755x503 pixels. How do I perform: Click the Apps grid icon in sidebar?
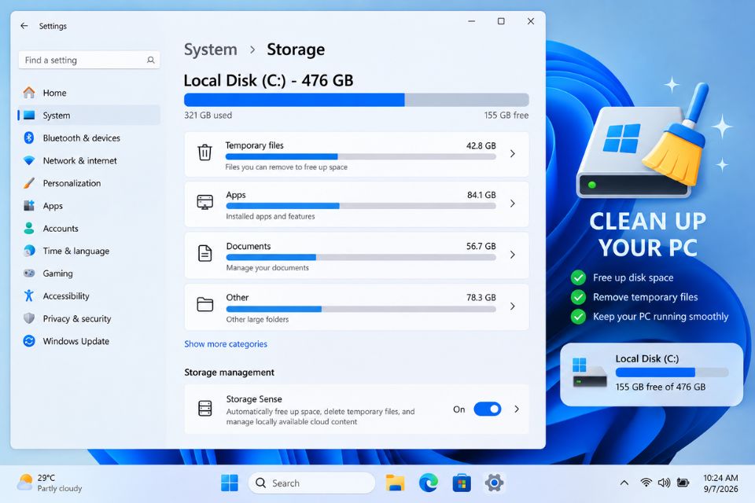[29, 206]
